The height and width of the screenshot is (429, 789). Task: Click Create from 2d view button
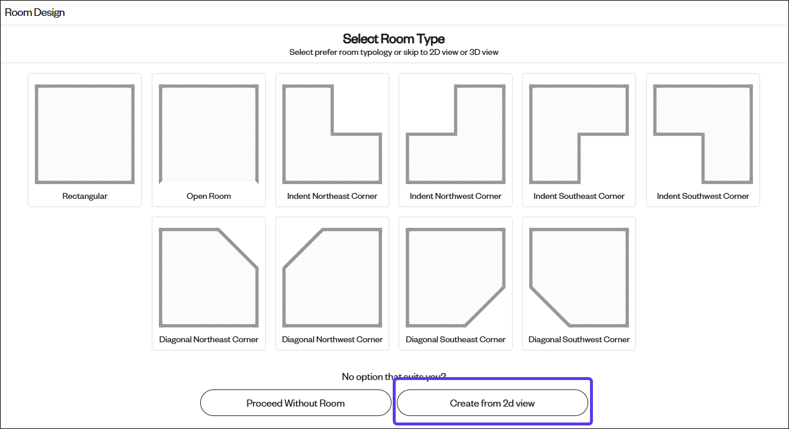coord(492,403)
